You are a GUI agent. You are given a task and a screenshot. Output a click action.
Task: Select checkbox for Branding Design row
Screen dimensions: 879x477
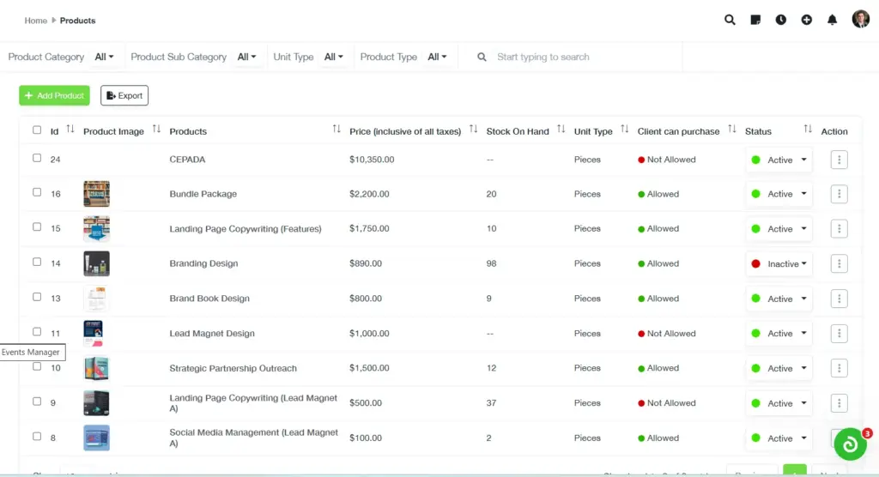[36, 262]
